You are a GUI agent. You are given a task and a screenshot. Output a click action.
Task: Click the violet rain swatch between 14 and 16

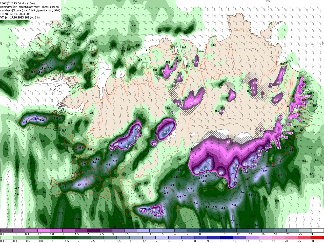[253, 237]
